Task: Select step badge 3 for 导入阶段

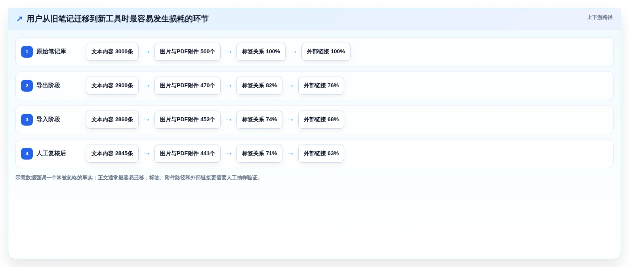Action: [27, 120]
